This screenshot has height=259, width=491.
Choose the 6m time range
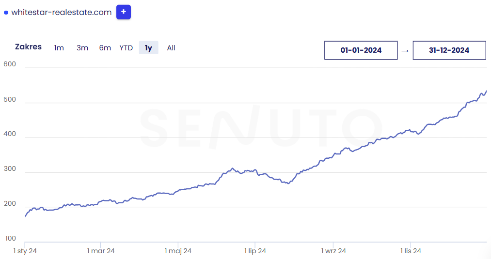pyautogui.click(x=105, y=48)
